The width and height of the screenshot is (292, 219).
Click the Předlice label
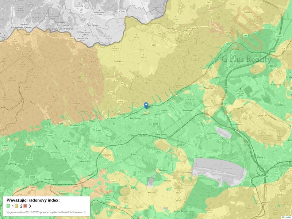[x=261, y=157]
